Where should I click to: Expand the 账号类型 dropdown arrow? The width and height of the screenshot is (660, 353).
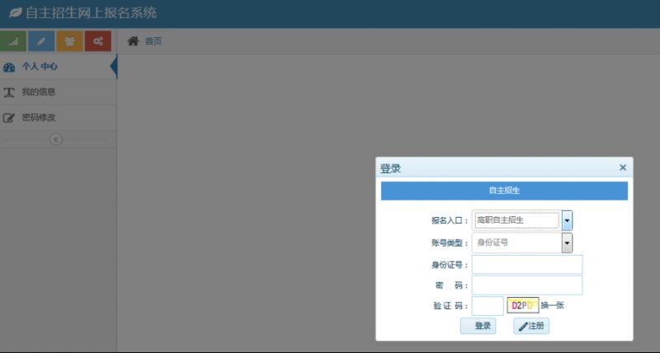click(x=567, y=242)
